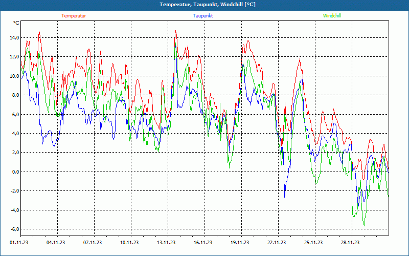
Task: Select the 14,0 y-axis value
Action: tap(14, 37)
